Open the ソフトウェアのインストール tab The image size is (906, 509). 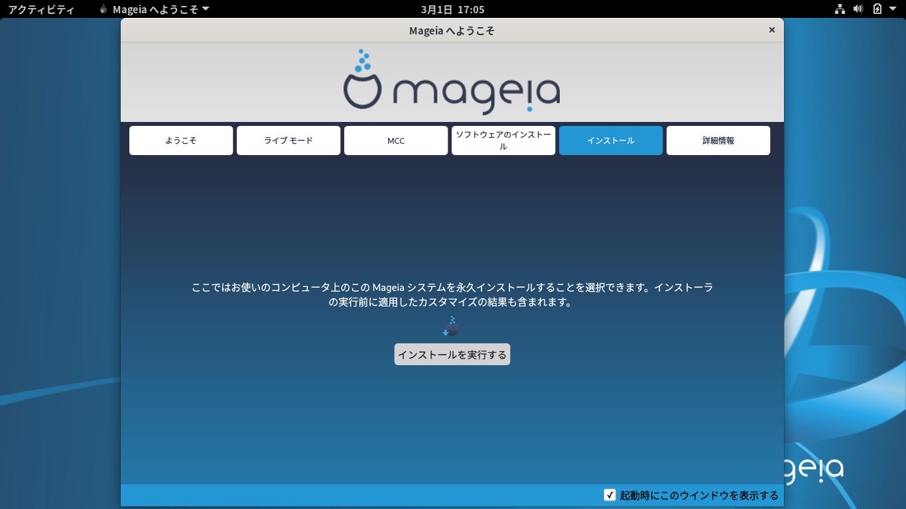pos(503,141)
